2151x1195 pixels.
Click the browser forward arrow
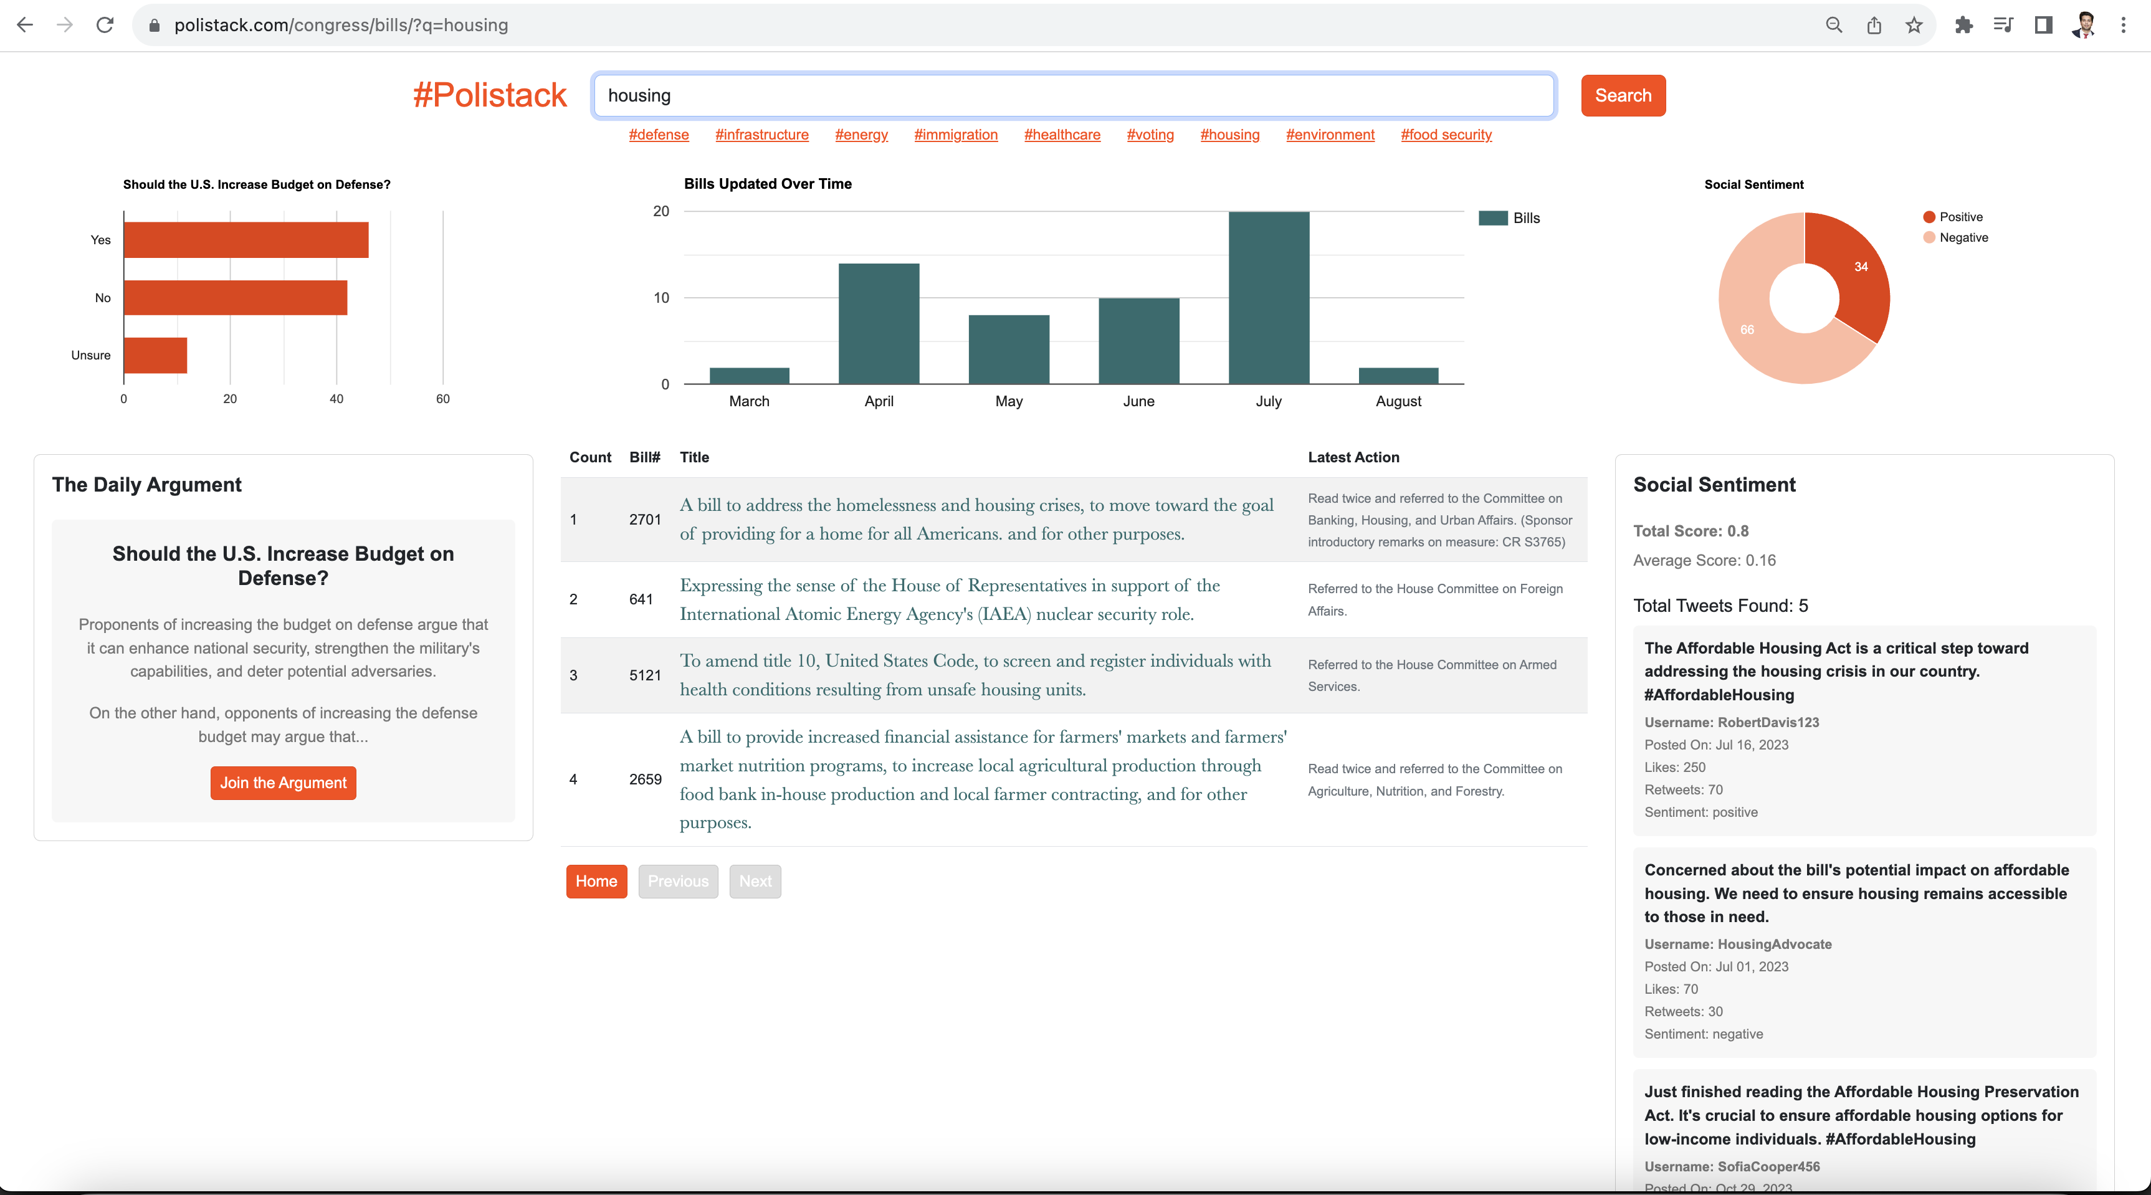(x=65, y=25)
